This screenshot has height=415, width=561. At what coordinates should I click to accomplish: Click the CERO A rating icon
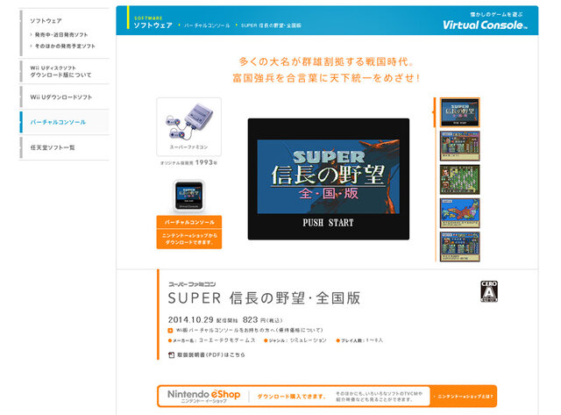point(489,291)
